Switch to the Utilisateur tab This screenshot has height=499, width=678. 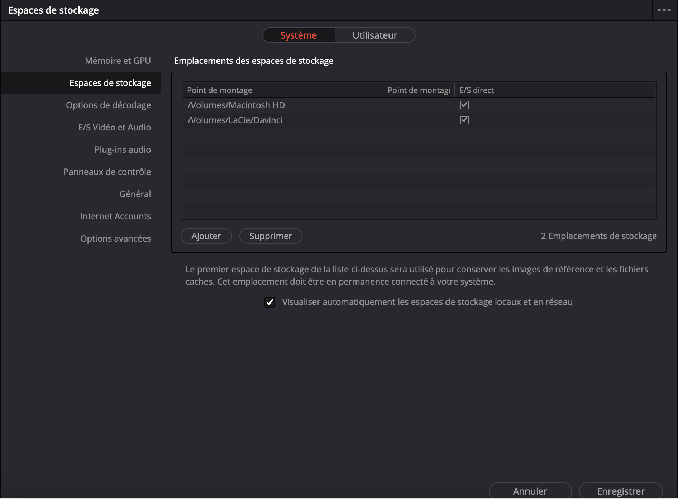(375, 35)
